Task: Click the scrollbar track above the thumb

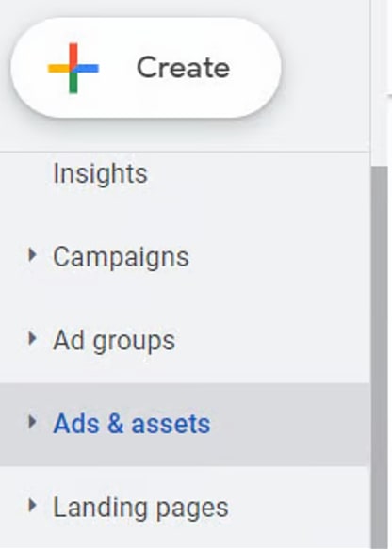Action: [x=380, y=159]
